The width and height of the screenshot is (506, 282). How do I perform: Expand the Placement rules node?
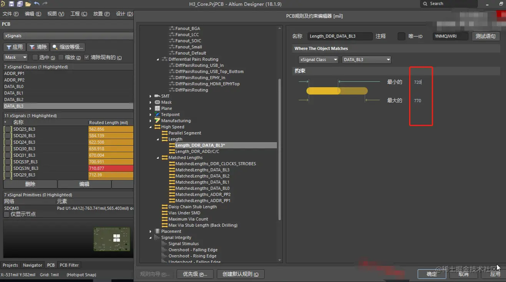pos(151,231)
